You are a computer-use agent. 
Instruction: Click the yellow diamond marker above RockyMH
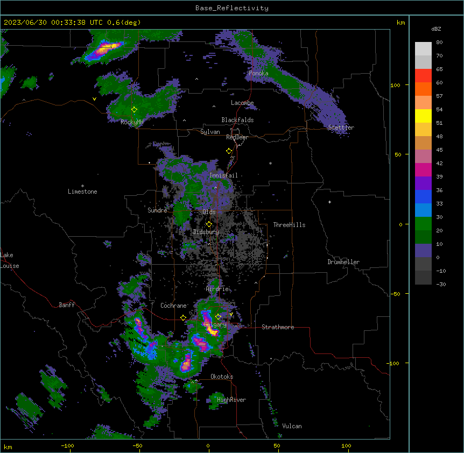coord(134,110)
